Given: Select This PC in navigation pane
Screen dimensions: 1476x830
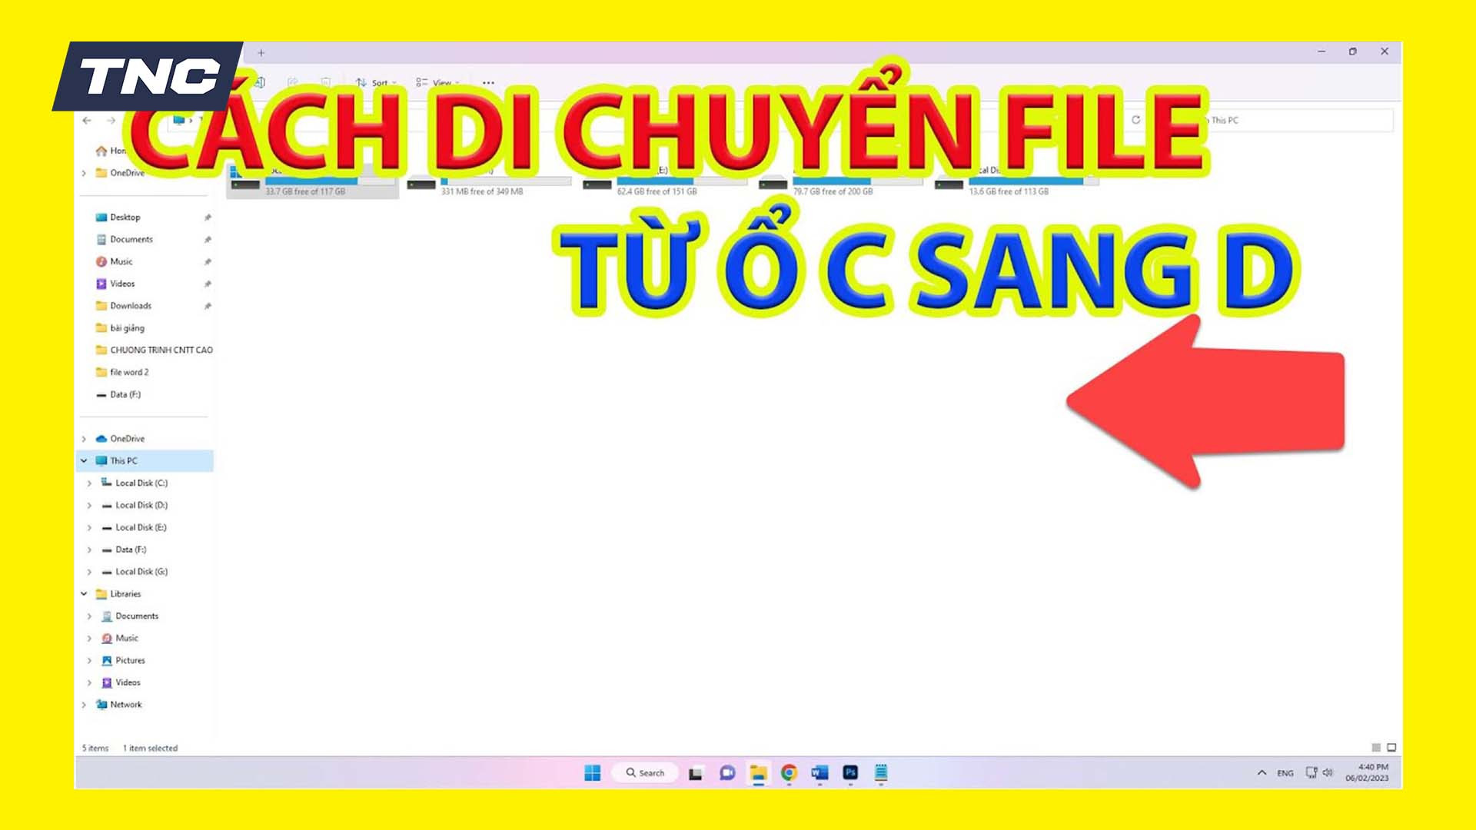Looking at the screenshot, I should tap(121, 460).
